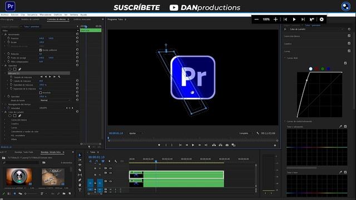Screen dimensions: 356x200
Task: Add a marker in Program monitor
Action: pyautogui.click(x=159, y=145)
